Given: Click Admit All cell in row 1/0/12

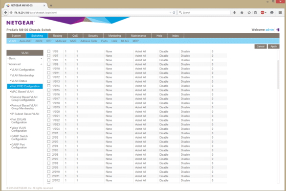Looking at the screenshot, I should pyautogui.click(x=140, y=77).
